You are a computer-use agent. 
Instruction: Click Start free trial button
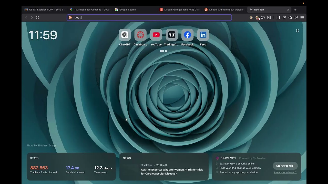point(285,166)
